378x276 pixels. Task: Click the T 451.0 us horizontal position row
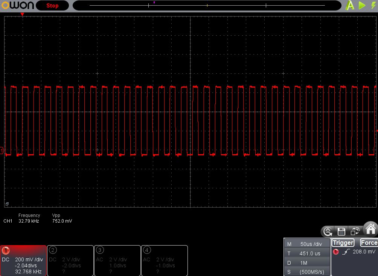pos(307,253)
